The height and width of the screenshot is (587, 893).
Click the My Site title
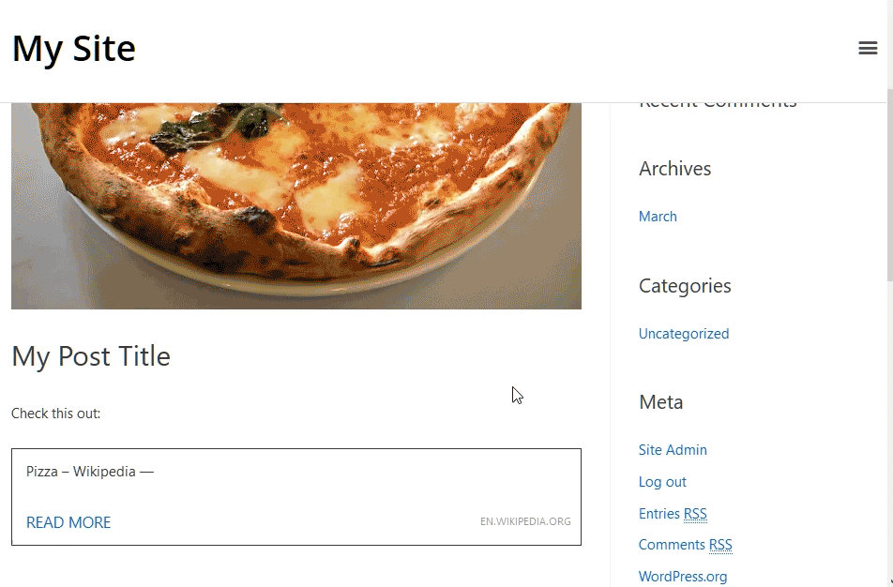(73, 49)
